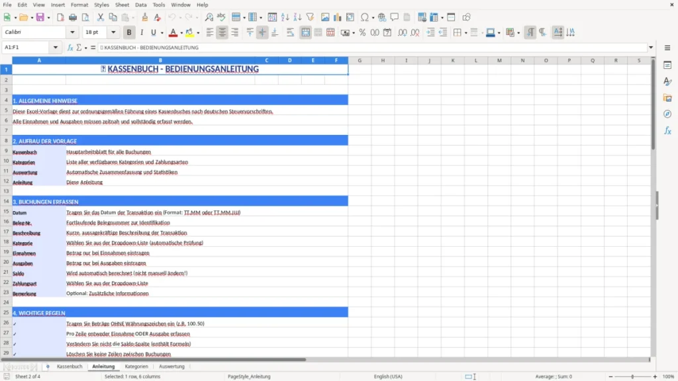Sort descending Z to A
Image resolution: width=678 pixels, height=381 pixels.
(x=297, y=17)
